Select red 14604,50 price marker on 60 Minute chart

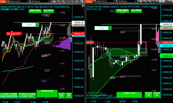pos(166,43)
